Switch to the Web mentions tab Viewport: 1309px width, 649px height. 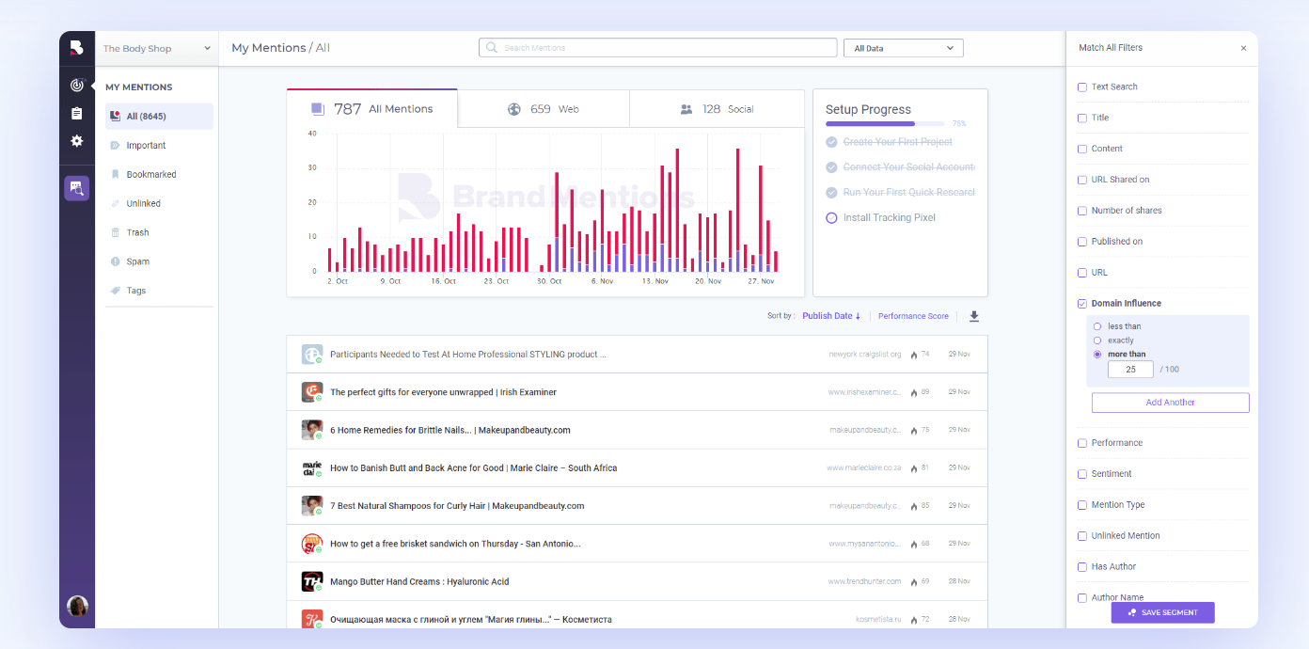[x=544, y=109]
